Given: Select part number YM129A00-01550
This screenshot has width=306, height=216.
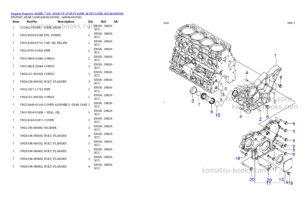Looking at the screenshot, I should coord(32,105).
